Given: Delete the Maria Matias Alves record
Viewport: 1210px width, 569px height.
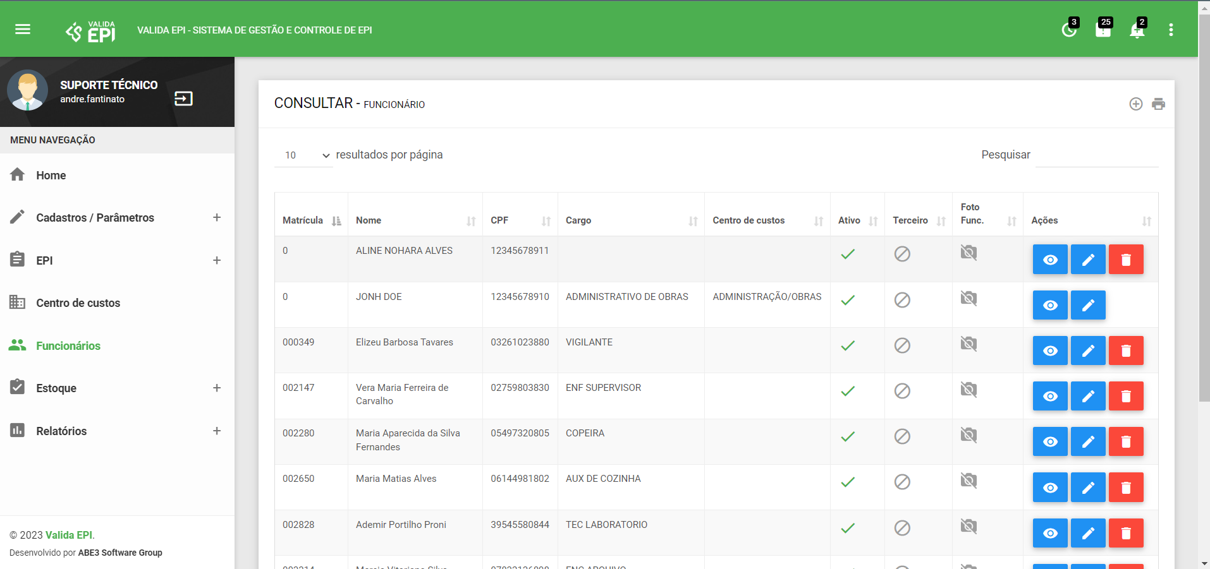Looking at the screenshot, I should click(1126, 488).
